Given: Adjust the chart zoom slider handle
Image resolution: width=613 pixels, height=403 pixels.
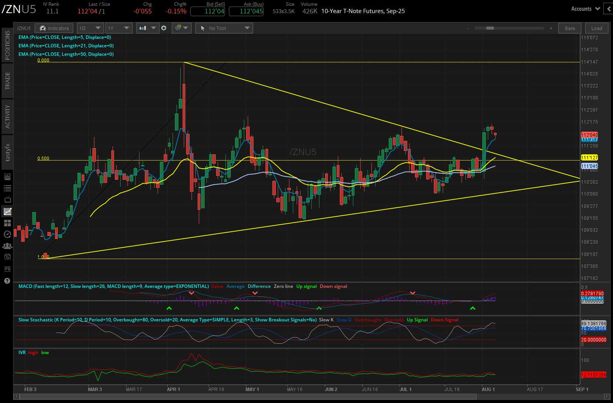Looking at the screenshot, I should (x=490, y=28).
